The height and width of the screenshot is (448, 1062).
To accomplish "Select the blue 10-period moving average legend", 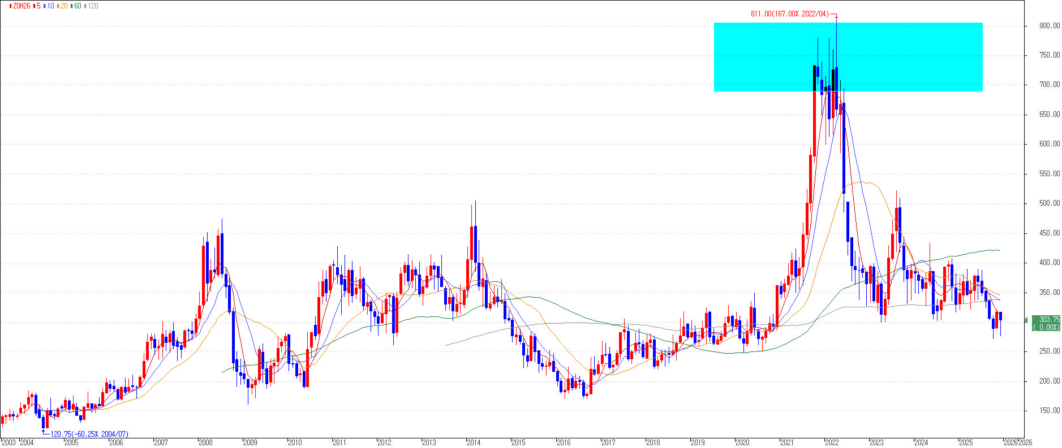I will [50, 6].
